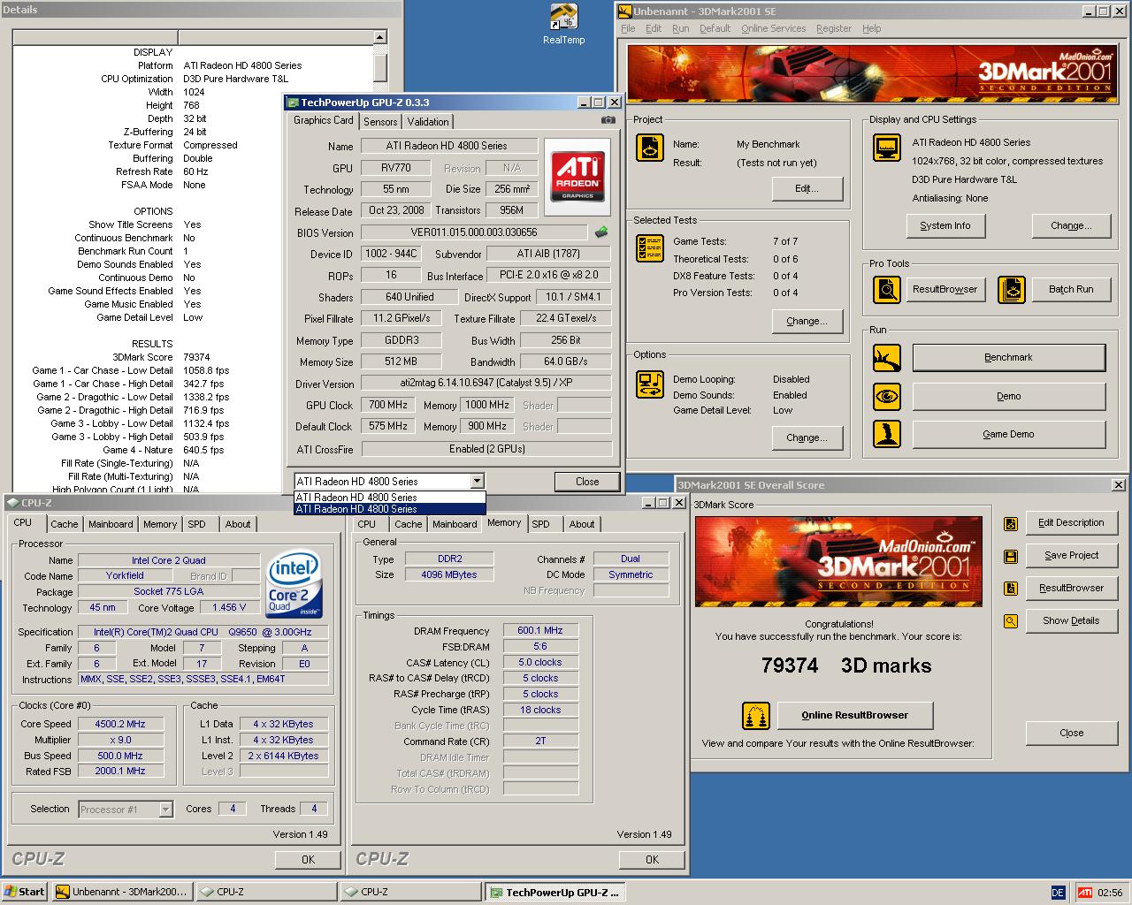
Task: Click the Online ResultBrowser people icon
Action: click(755, 715)
